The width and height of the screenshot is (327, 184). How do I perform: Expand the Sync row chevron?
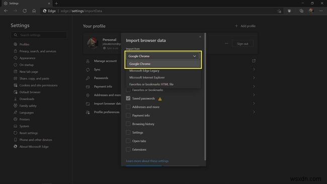(254, 69)
